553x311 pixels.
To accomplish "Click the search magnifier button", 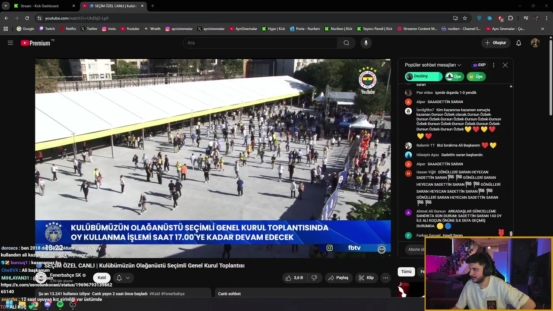I will pyautogui.click(x=346, y=43).
